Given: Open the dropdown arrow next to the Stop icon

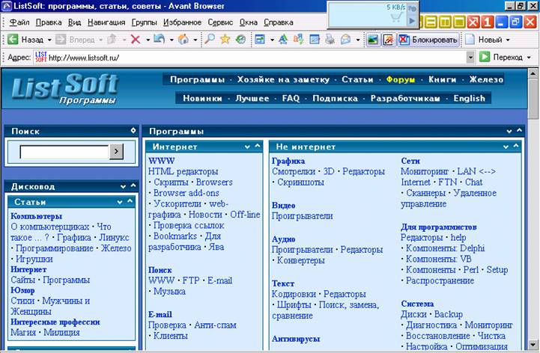Looking at the screenshot, I should (148, 40).
